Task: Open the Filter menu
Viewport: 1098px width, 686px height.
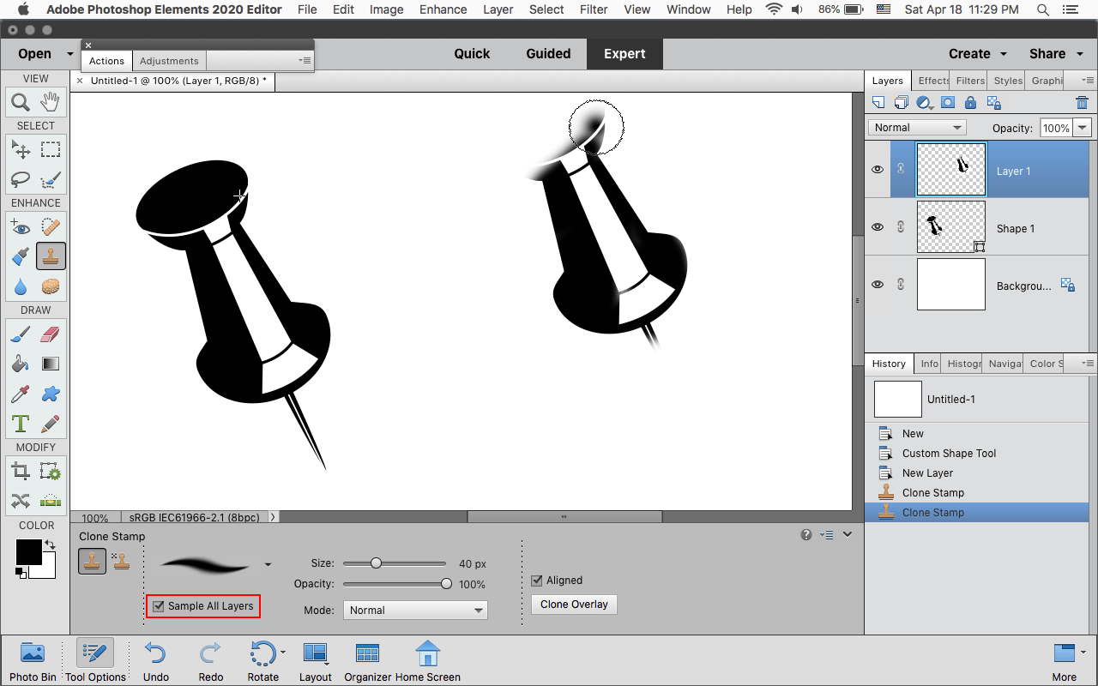Action: 594,9
